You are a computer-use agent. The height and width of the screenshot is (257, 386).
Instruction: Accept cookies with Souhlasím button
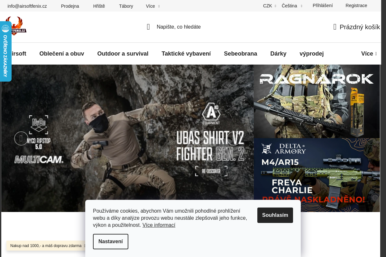275,215
